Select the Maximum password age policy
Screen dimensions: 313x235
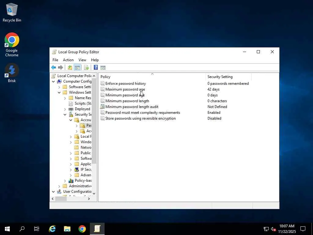pyautogui.click(x=125, y=89)
